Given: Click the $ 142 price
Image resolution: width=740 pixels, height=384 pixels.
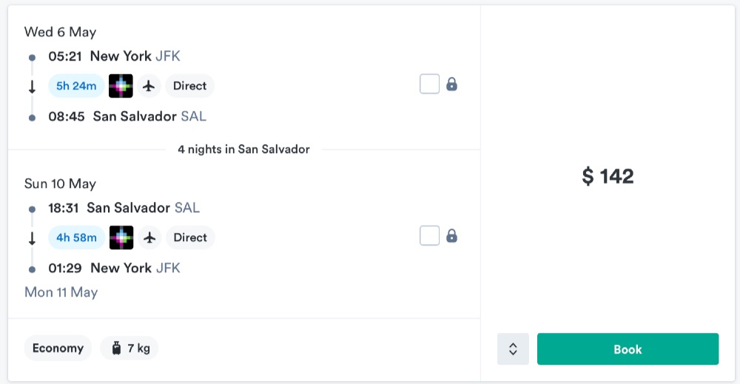Looking at the screenshot, I should [x=608, y=176].
